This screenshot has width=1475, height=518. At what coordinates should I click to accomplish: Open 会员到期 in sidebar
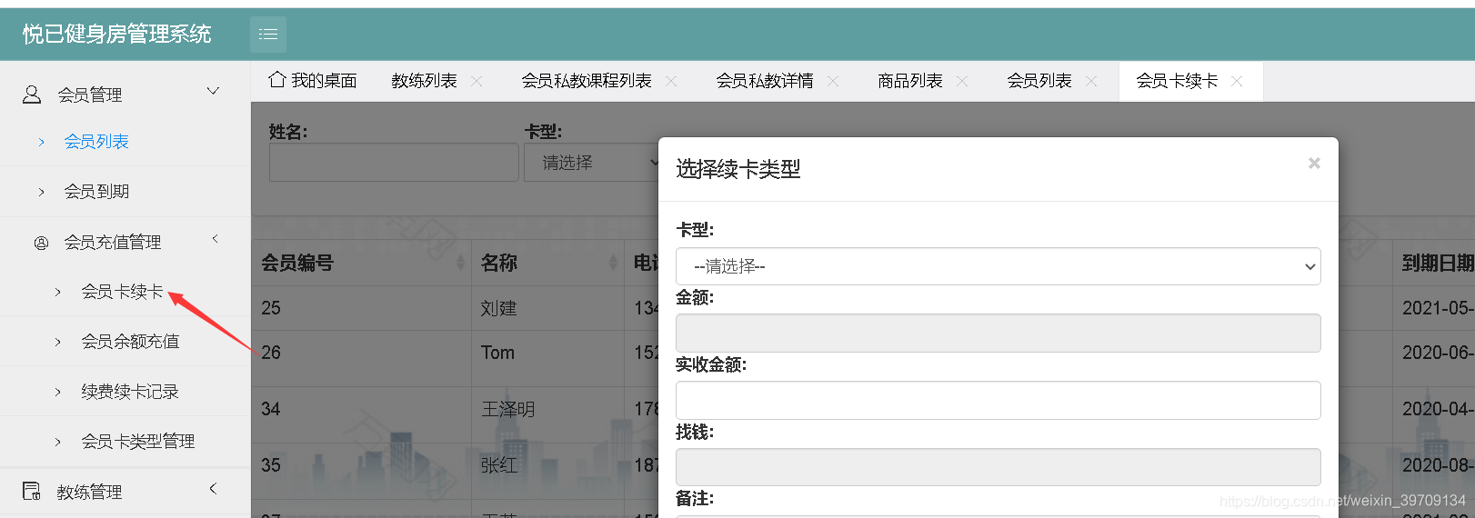[96, 192]
